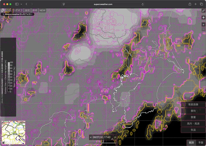Open sidebar options dropdown chevron
The image size is (206, 146).
[x=21, y=4]
